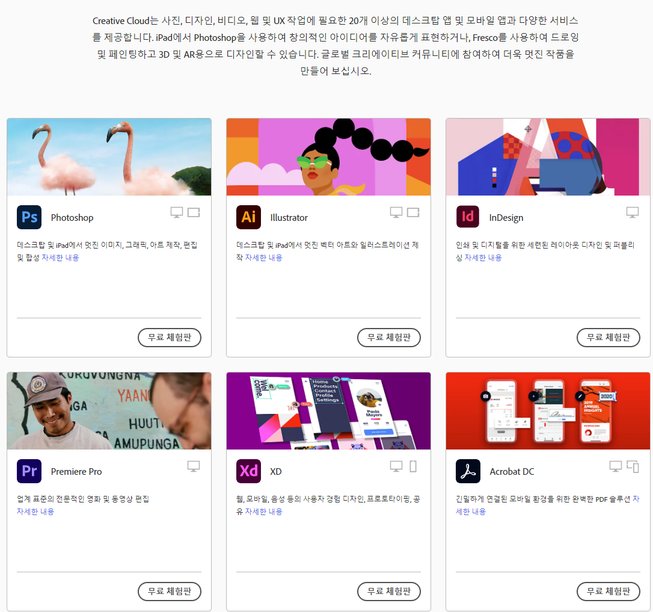This screenshot has width=653, height=612.
Task: Click the InDesign Id app icon
Action: tap(468, 217)
